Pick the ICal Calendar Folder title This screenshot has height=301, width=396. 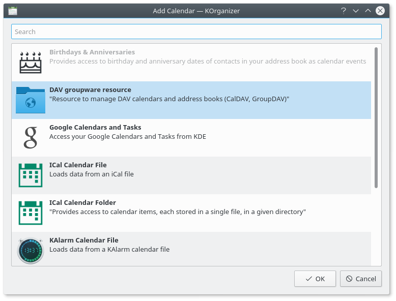(82, 203)
